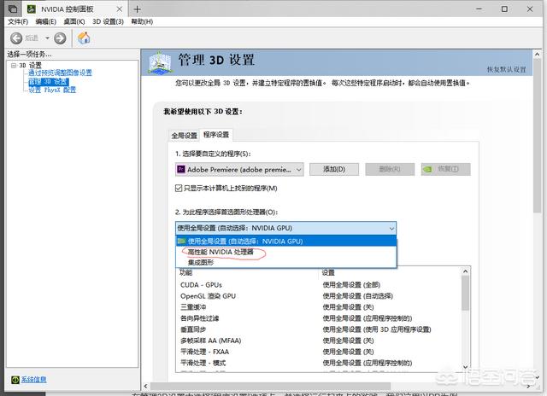Select 设置 PhysX 配置 tree item
This screenshot has height=396, width=547.
coord(52,90)
